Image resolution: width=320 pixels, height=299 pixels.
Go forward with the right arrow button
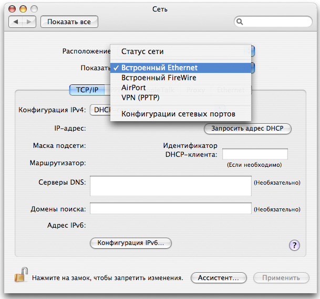pyautogui.click(x=29, y=22)
